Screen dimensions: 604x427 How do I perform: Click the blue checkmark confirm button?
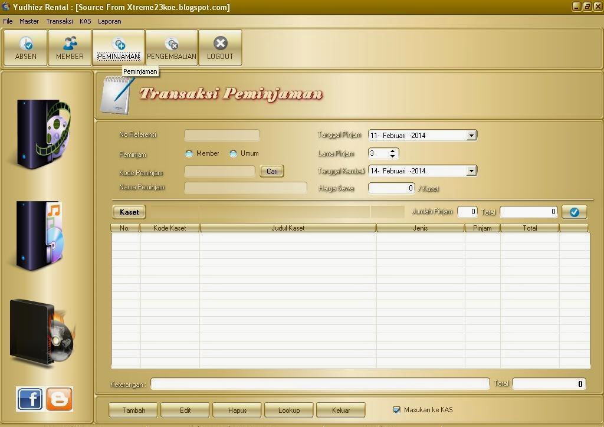[x=574, y=212]
